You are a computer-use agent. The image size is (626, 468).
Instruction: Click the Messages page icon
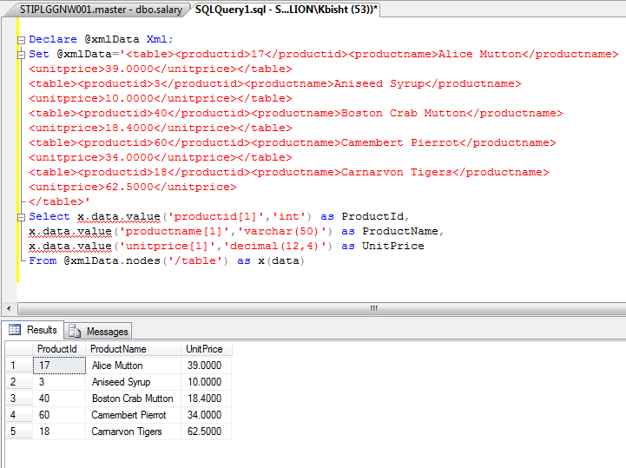[x=75, y=331]
